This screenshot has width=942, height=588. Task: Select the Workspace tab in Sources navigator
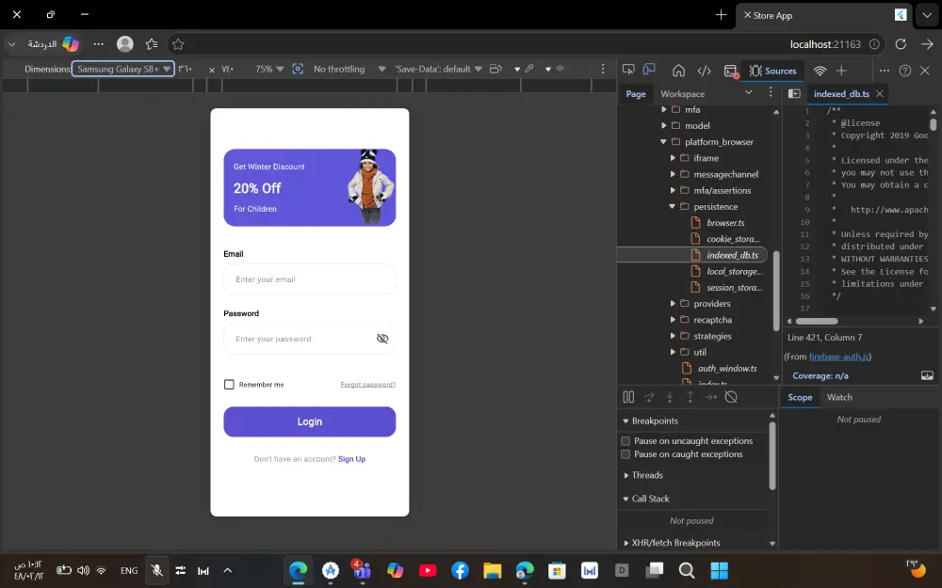point(682,93)
